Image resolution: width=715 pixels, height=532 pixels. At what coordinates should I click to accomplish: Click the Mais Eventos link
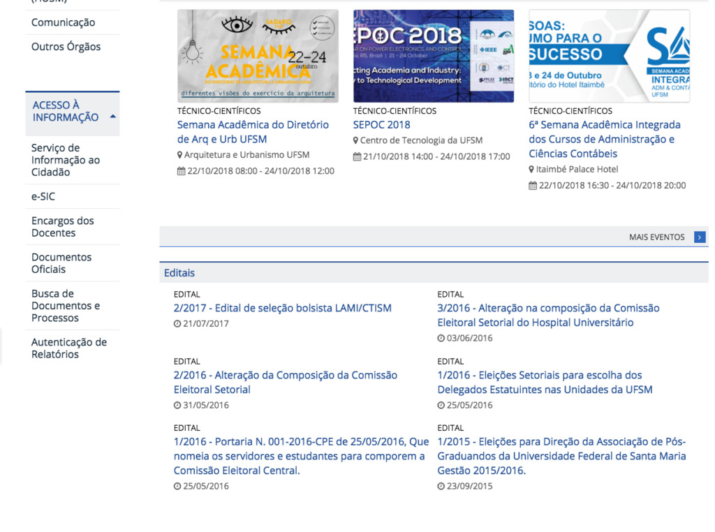(x=656, y=237)
